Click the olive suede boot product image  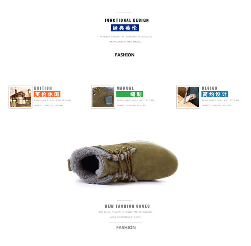click(x=123, y=162)
